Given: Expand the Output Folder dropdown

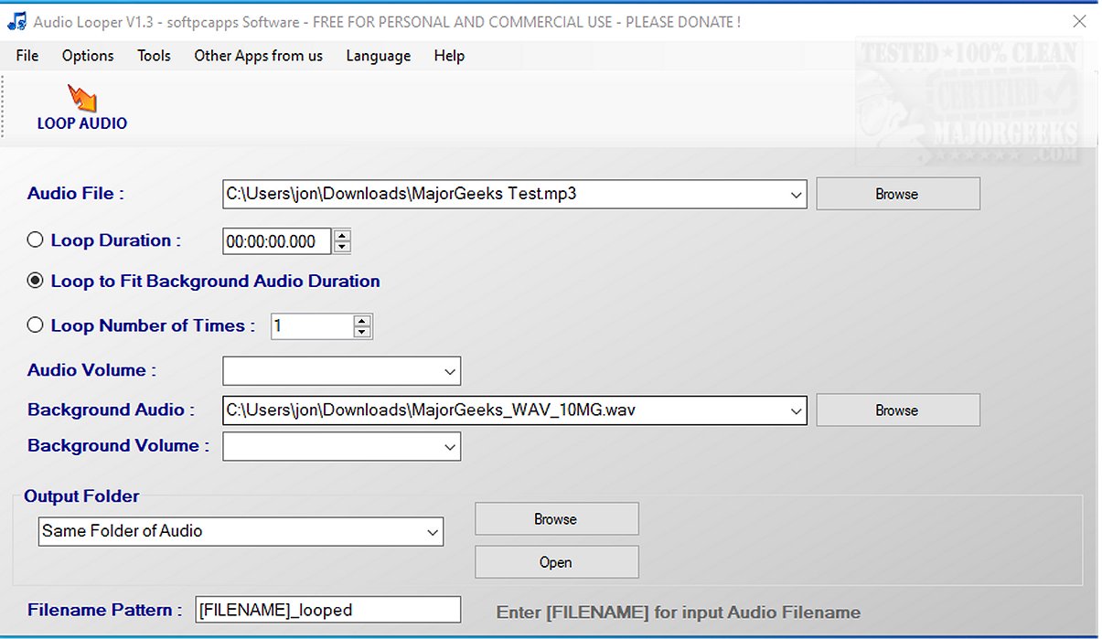Looking at the screenshot, I should 432,532.
